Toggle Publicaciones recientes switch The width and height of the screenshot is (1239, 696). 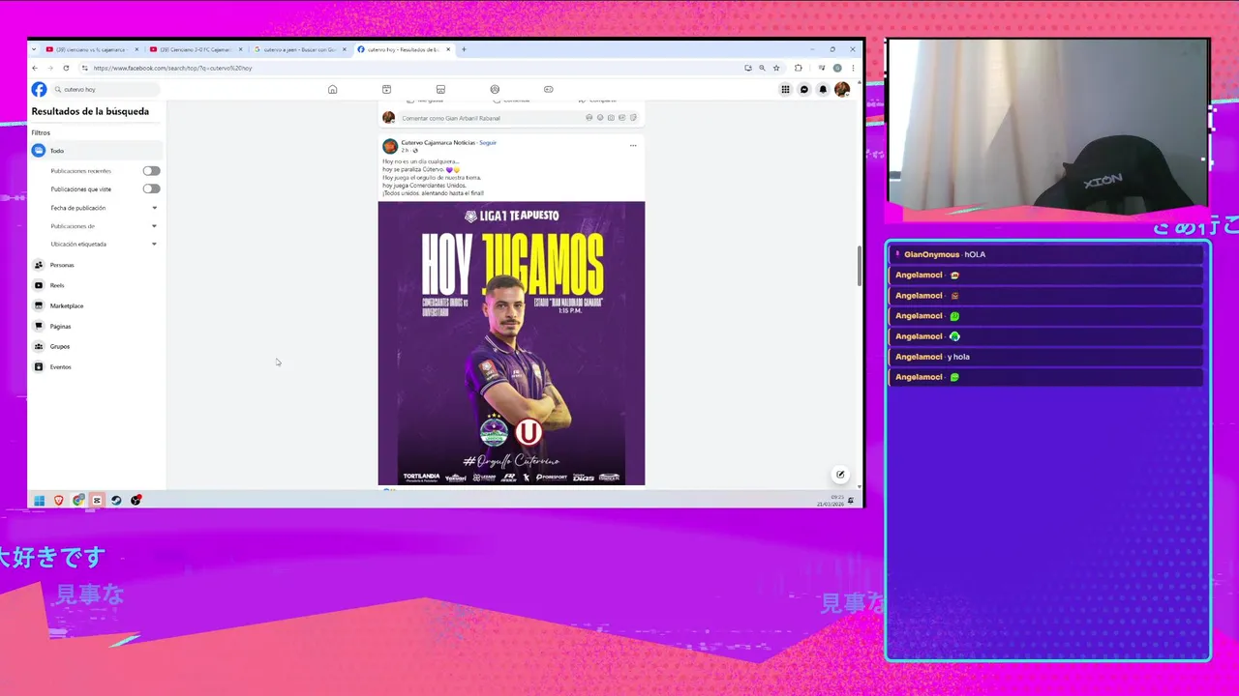[x=151, y=171]
